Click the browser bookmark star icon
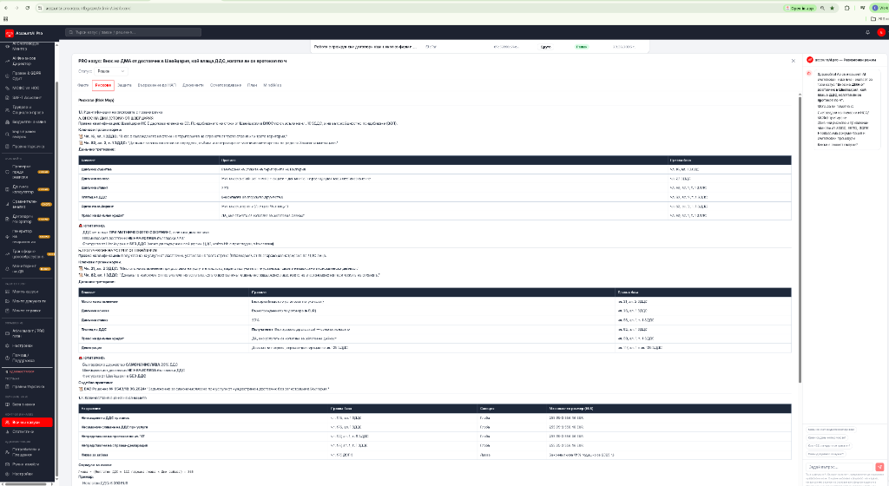This screenshot has width=889, height=486. [x=832, y=8]
